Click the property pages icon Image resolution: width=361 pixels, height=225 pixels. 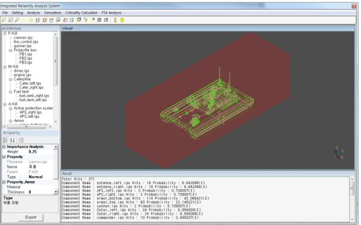(x=21, y=140)
